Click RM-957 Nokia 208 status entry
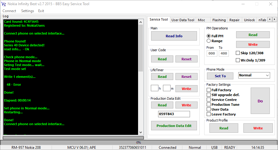Screen dimensions: 278x150 26,148
